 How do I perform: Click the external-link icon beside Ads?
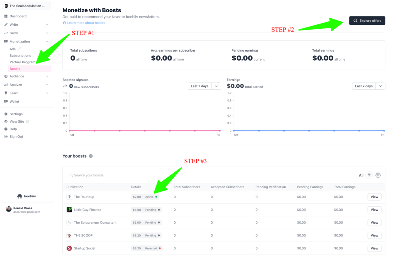(19, 49)
